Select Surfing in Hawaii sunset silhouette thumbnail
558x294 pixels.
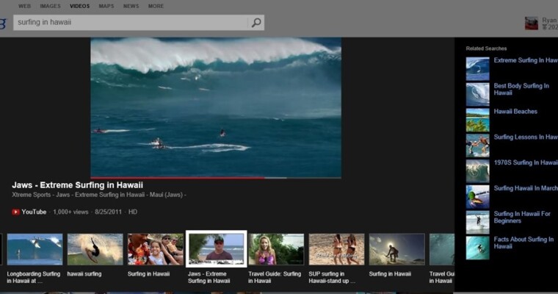[x=396, y=249]
